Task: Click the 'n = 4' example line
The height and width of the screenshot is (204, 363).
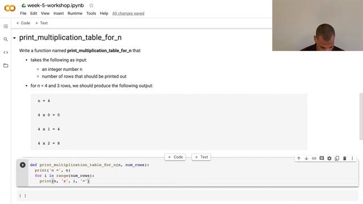Action: click(x=44, y=101)
